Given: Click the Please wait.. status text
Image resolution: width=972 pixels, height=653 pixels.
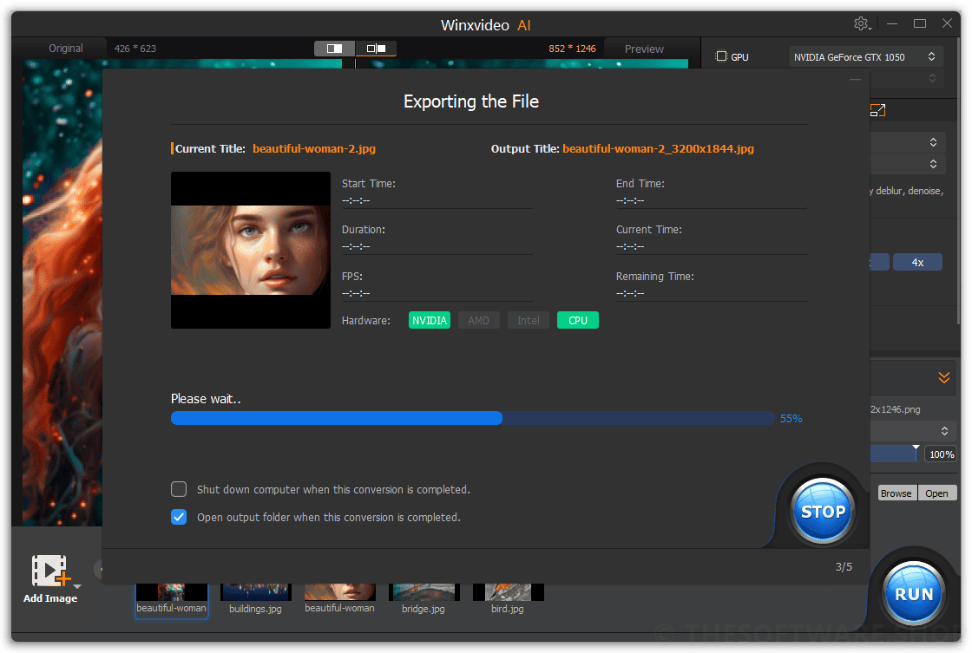Looking at the screenshot, I should [206, 399].
